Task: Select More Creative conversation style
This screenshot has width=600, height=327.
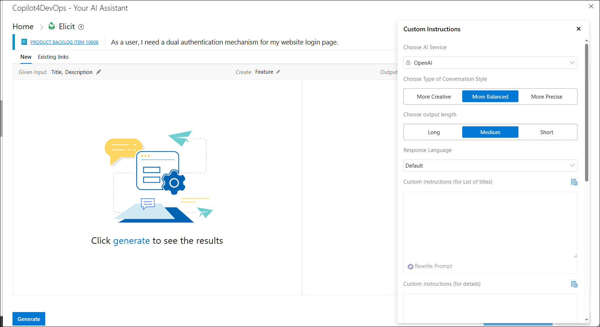Action: point(433,97)
